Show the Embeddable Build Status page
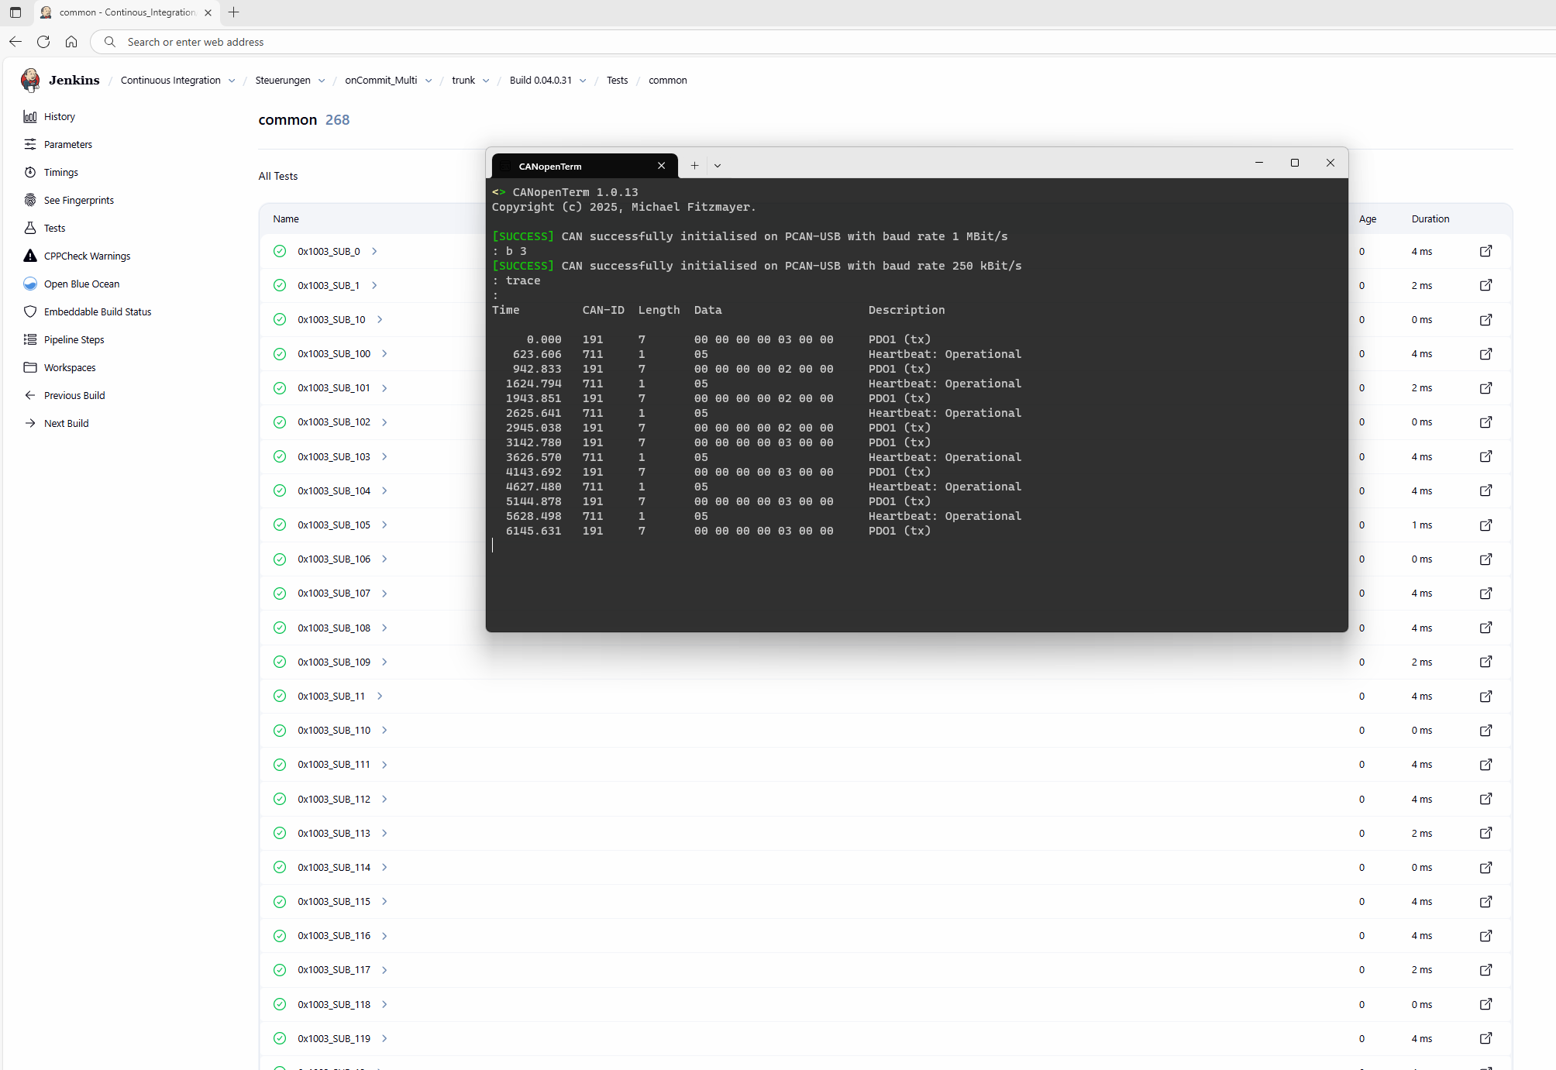The width and height of the screenshot is (1556, 1070). 97,311
